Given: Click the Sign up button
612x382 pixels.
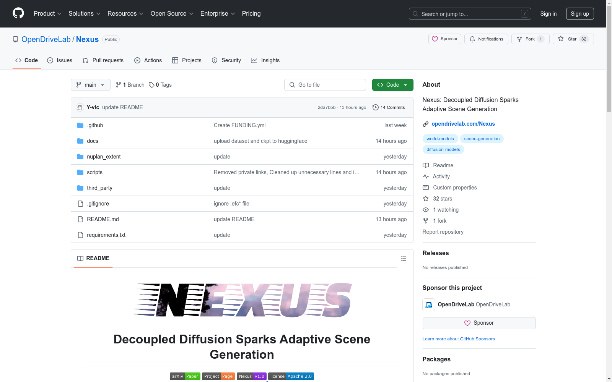Looking at the screenshot, I should (580, 14).
